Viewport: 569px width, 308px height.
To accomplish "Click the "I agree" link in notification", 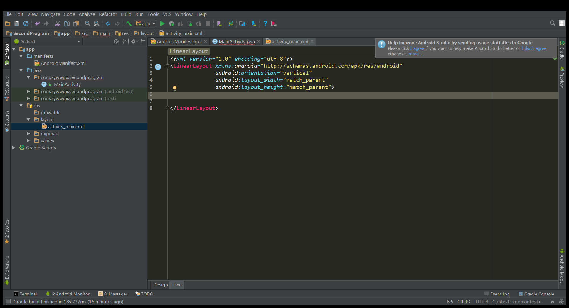I will click(x=417, y=48).
